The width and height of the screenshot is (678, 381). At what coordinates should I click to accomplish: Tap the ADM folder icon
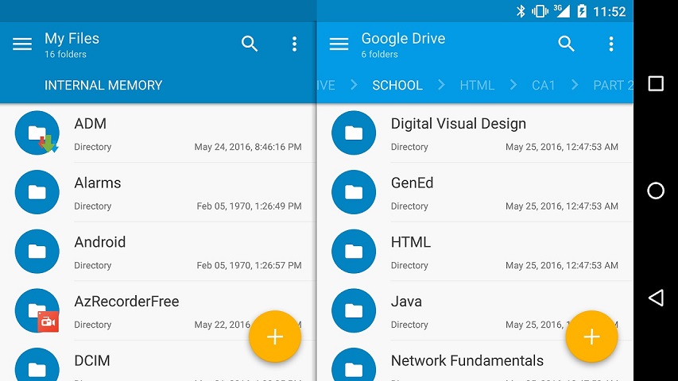(37, 133)
